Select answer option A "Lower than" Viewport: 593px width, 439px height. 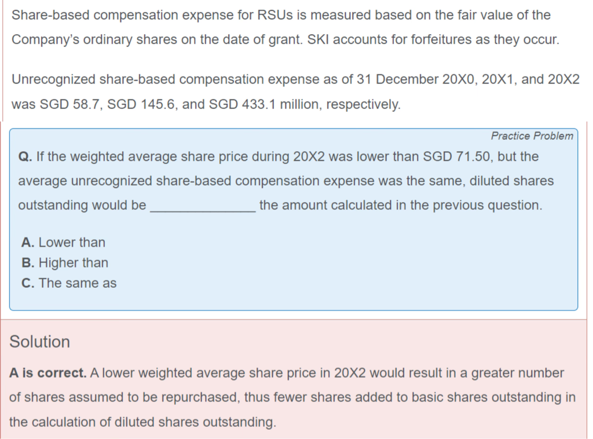64,242
